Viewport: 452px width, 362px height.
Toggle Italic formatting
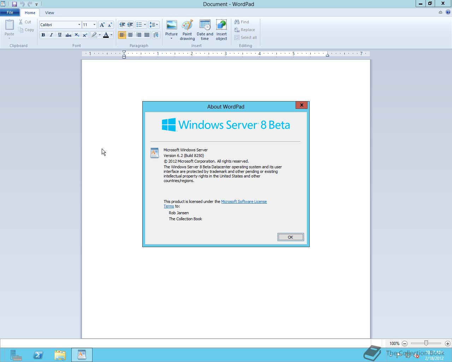pyautogui.click(x=51, y=35)
